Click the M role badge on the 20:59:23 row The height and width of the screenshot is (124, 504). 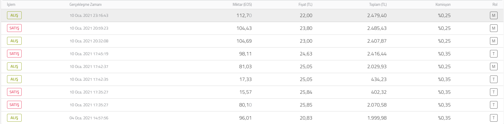493,28
